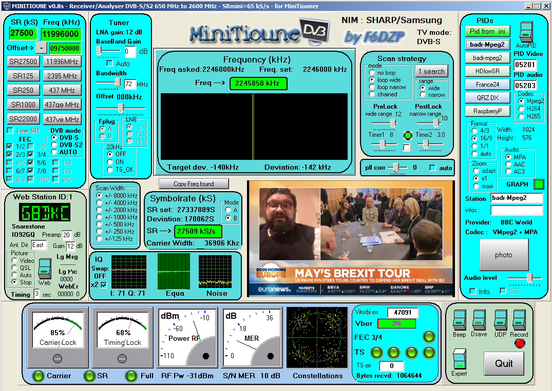
Task: Click the Station name field
Action: pyautogui.click(x=517, y=198)
